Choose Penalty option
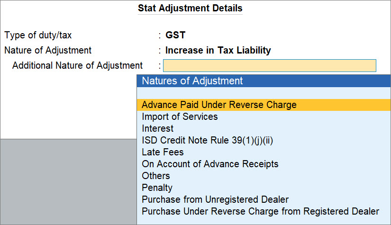 click(x=264, y=188)
